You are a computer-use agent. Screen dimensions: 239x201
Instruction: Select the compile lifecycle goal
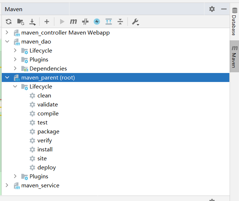[x=48, y=114]
